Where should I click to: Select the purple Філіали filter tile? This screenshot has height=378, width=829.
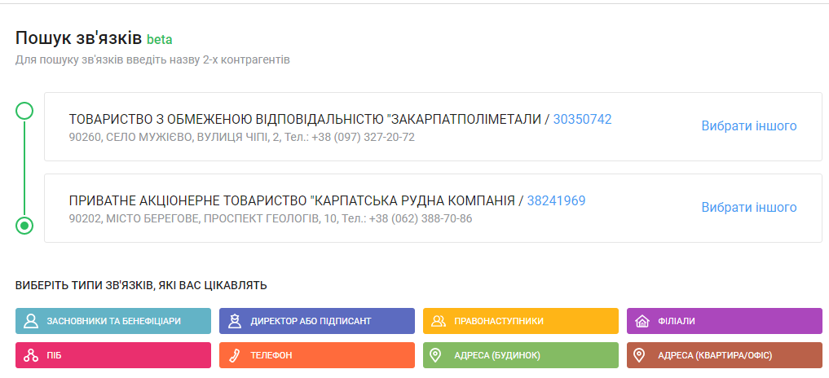pyautogui.click(x=724, y=321)
